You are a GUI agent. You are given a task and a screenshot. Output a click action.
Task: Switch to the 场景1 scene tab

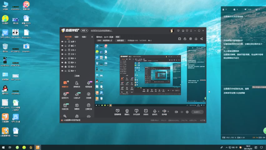click(76, 37)
